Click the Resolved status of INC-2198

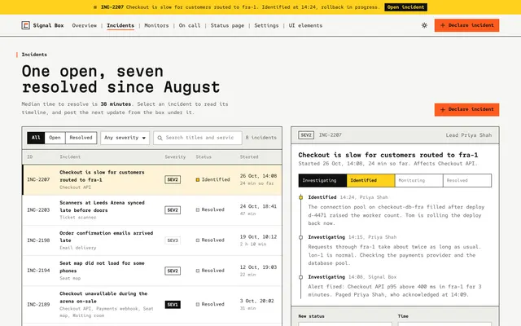pyautogui.click(x=210, y=240)
